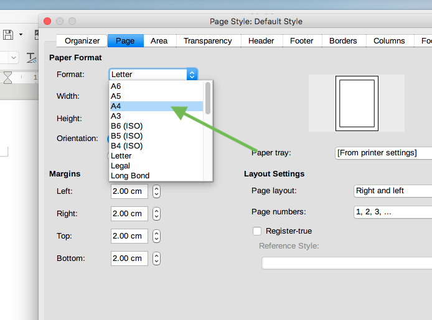The width and height of the screenshot is (432, 320).
Task: Go to the Header tab
Action: coord(261,41)
